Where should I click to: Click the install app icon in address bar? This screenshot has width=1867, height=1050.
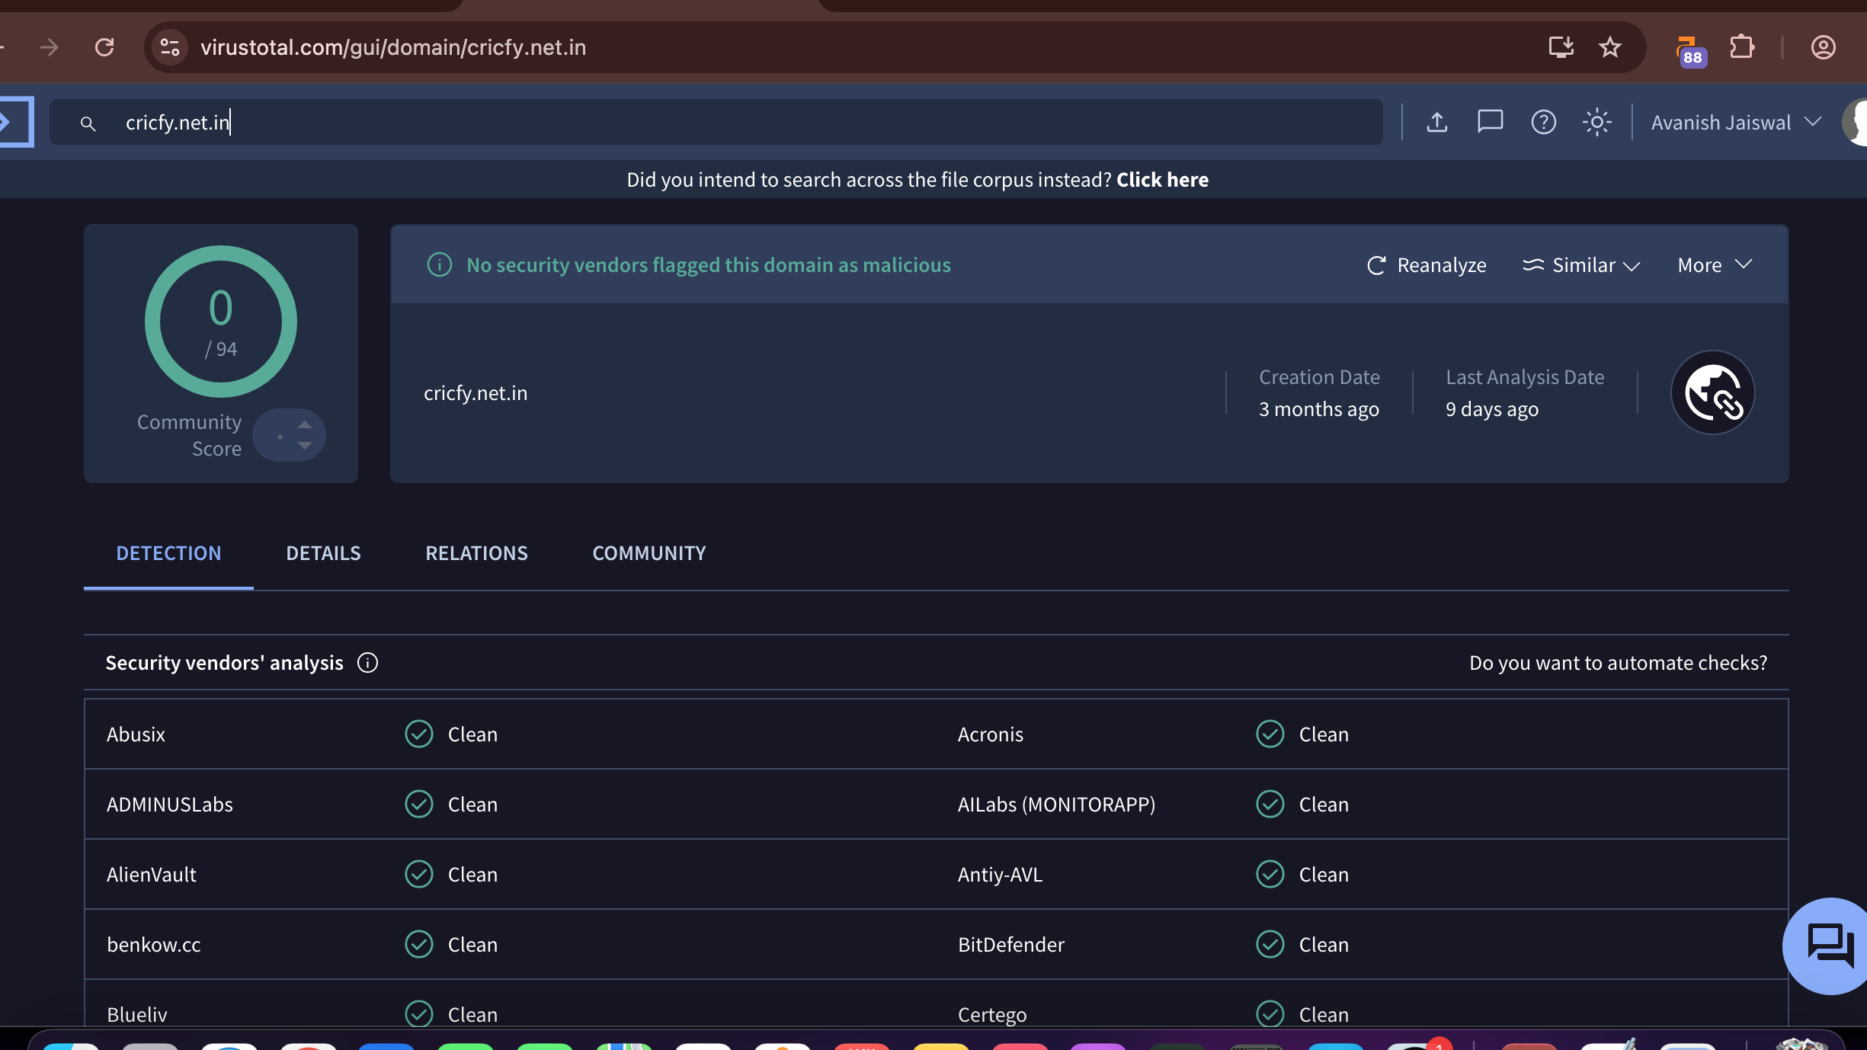[1561, 47]
